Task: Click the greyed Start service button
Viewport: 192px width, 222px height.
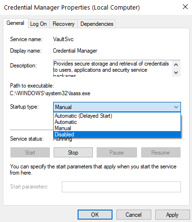Action: tap(30, 153)
